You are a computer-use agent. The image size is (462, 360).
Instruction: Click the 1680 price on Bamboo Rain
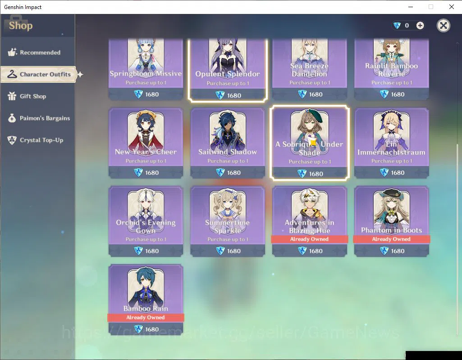click(152, 329)
